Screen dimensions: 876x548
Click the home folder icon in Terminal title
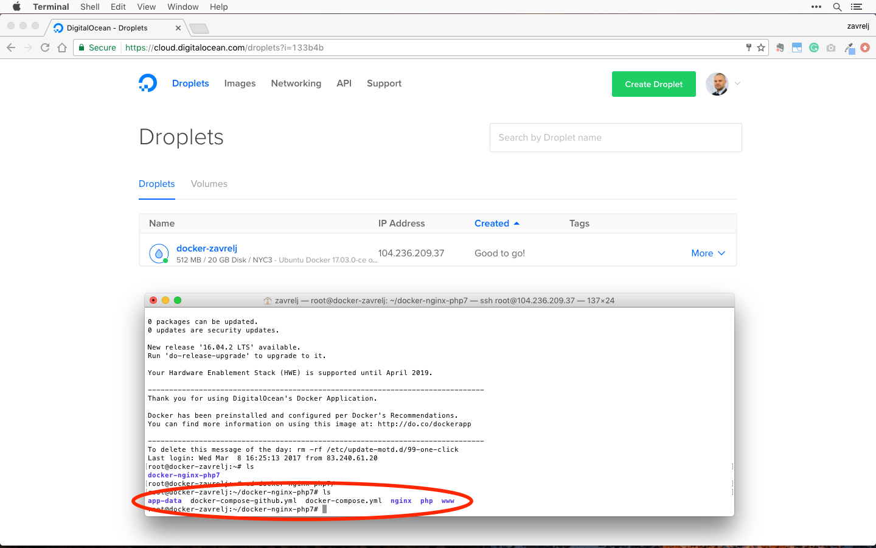[268, 300]
